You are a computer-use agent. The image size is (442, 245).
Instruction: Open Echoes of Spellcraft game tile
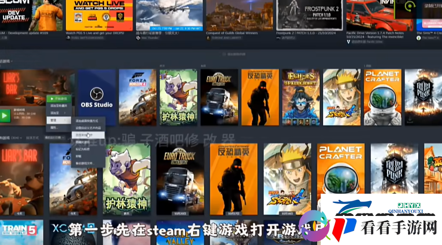click(x=301, y=97)
